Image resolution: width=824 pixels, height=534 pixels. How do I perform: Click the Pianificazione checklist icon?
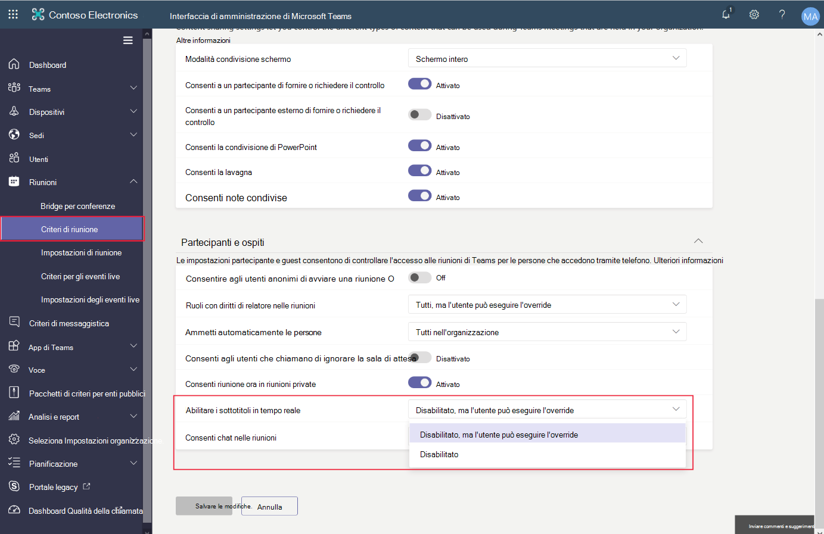(14, 463)
